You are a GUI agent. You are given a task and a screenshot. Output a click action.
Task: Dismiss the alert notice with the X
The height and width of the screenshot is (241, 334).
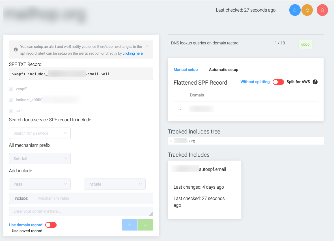(147, 46)
